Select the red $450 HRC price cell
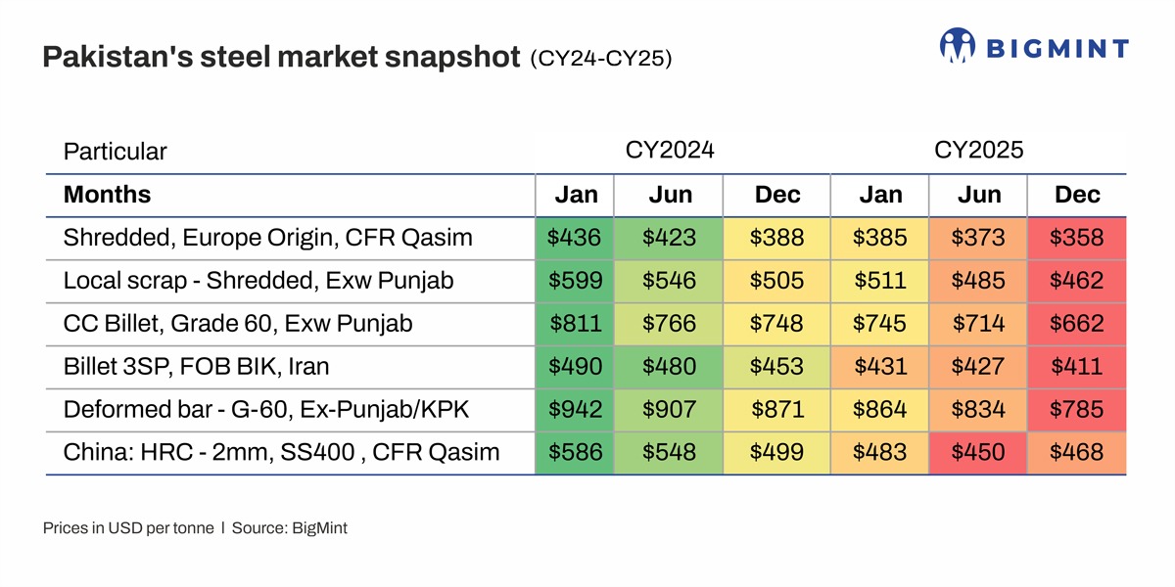Screen dimensions: 1175x587 pos(978,452)
